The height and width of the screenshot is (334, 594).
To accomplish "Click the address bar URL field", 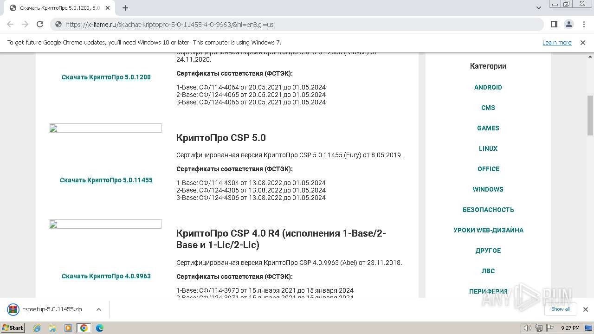I will [297, 24].
